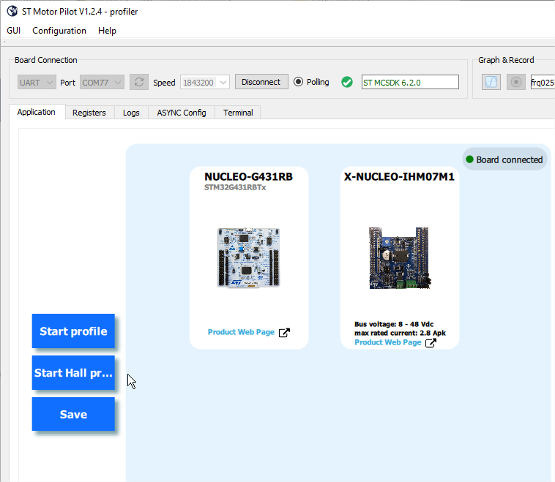
Task: Switch to the Logs tab
Action: pyautogui.click(x=131, y=113)
